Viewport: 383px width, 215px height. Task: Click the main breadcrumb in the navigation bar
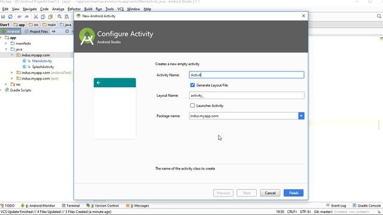[49, 24]
